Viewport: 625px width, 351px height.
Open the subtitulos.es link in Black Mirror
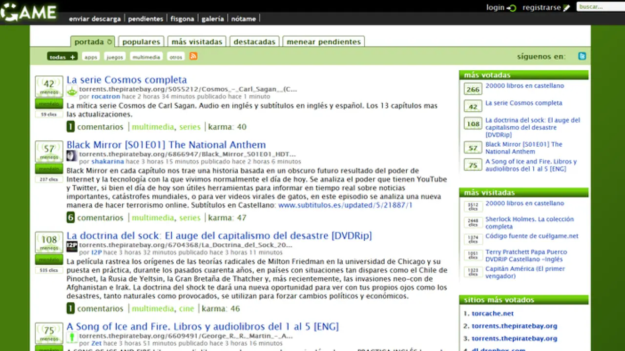(x=345, y=205)
